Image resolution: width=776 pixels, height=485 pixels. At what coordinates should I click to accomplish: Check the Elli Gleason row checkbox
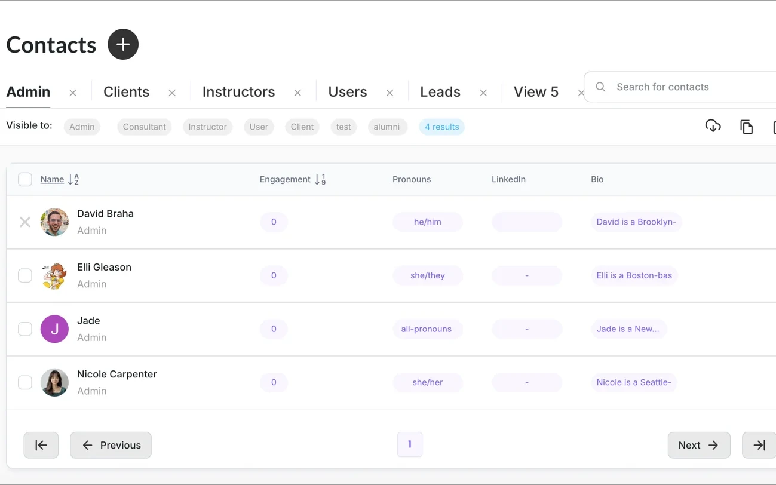[x=25, y=275]
